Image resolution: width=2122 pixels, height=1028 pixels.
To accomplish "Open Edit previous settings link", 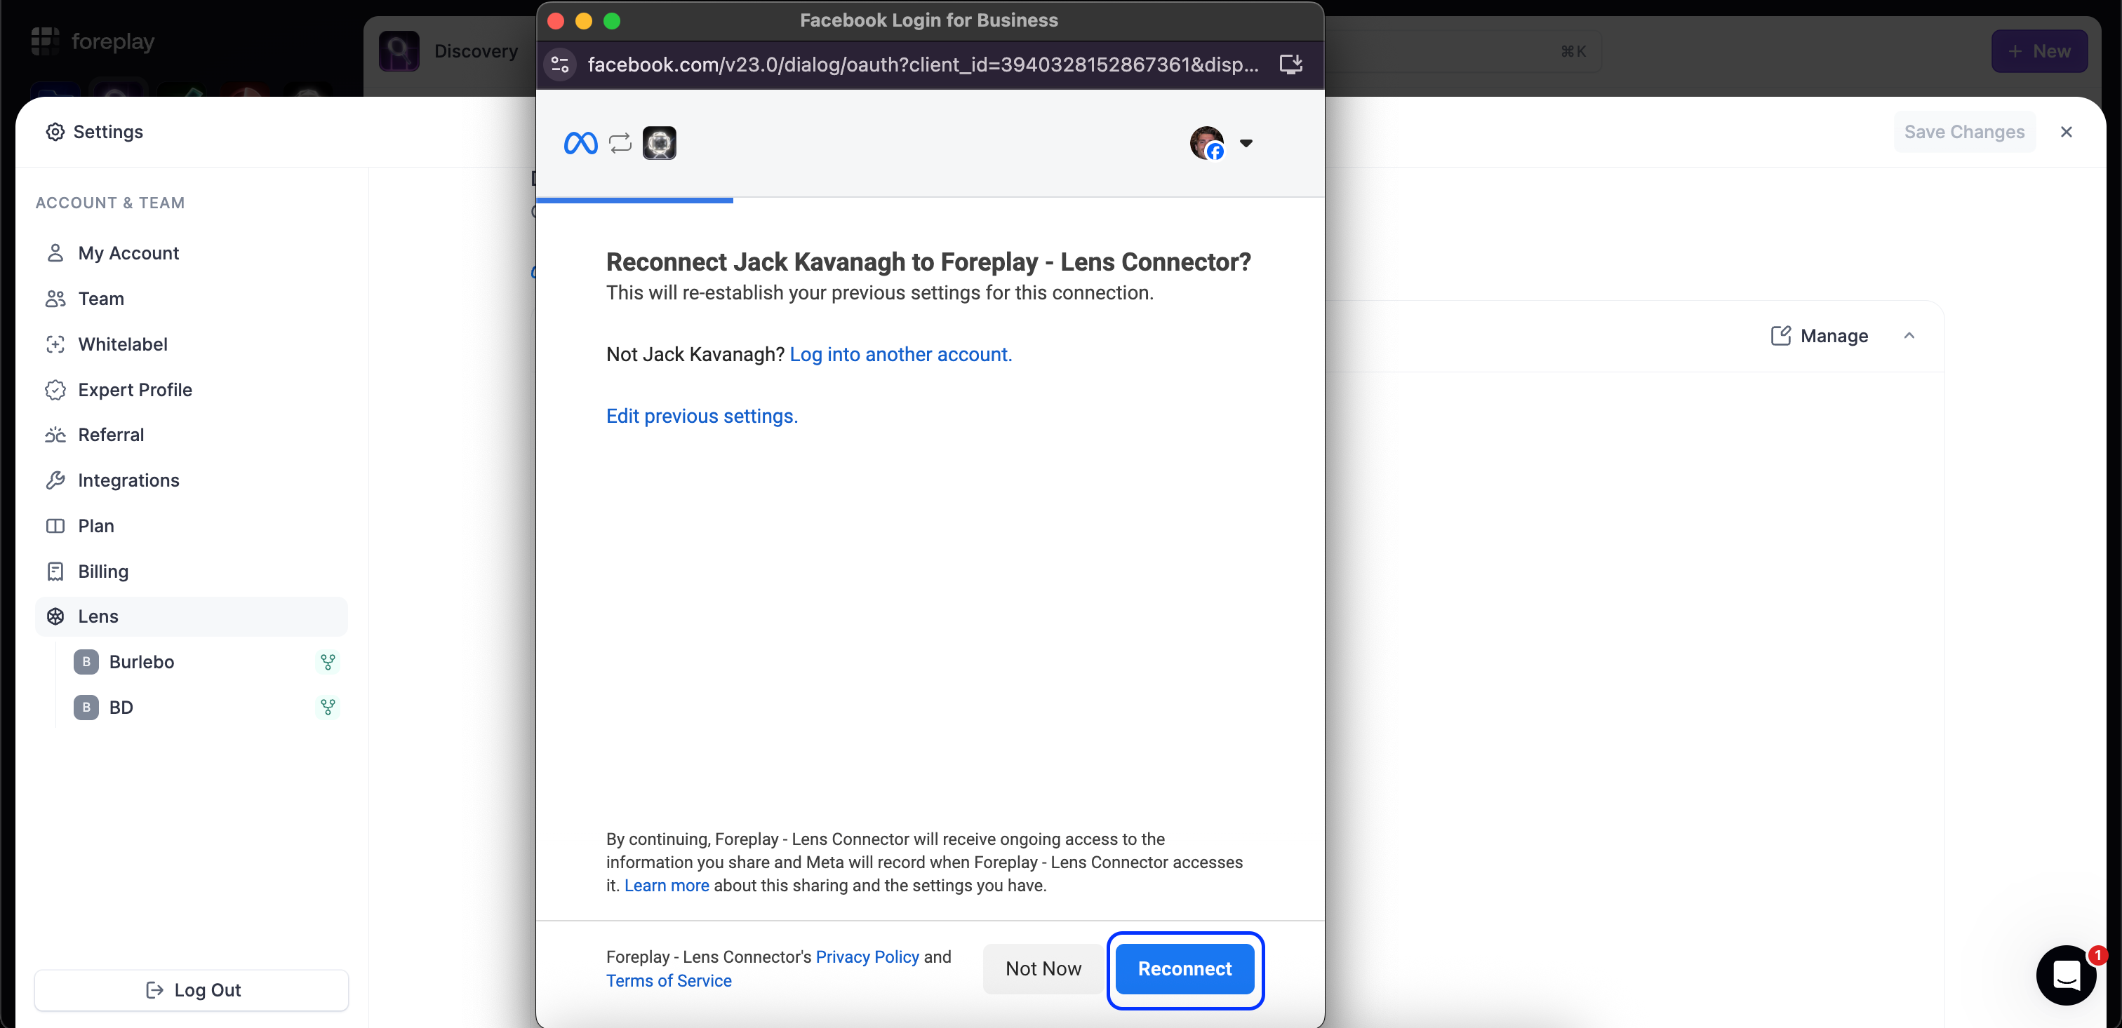I will 702,417.
